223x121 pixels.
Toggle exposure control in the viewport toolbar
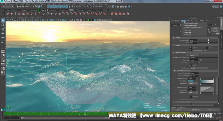pos(81,20)
